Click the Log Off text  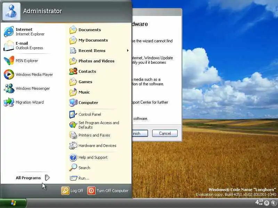click(77, 191)
